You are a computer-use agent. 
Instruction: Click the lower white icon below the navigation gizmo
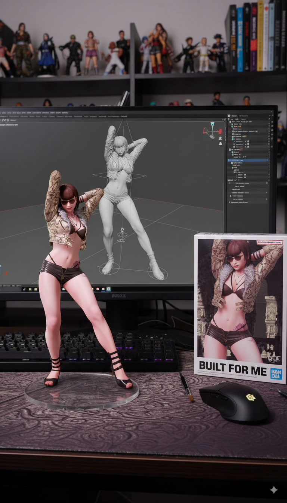click(x=220, y=143)
